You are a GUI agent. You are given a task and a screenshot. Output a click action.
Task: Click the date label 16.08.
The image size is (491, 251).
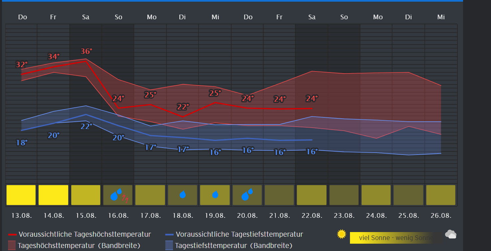[118, 215]
